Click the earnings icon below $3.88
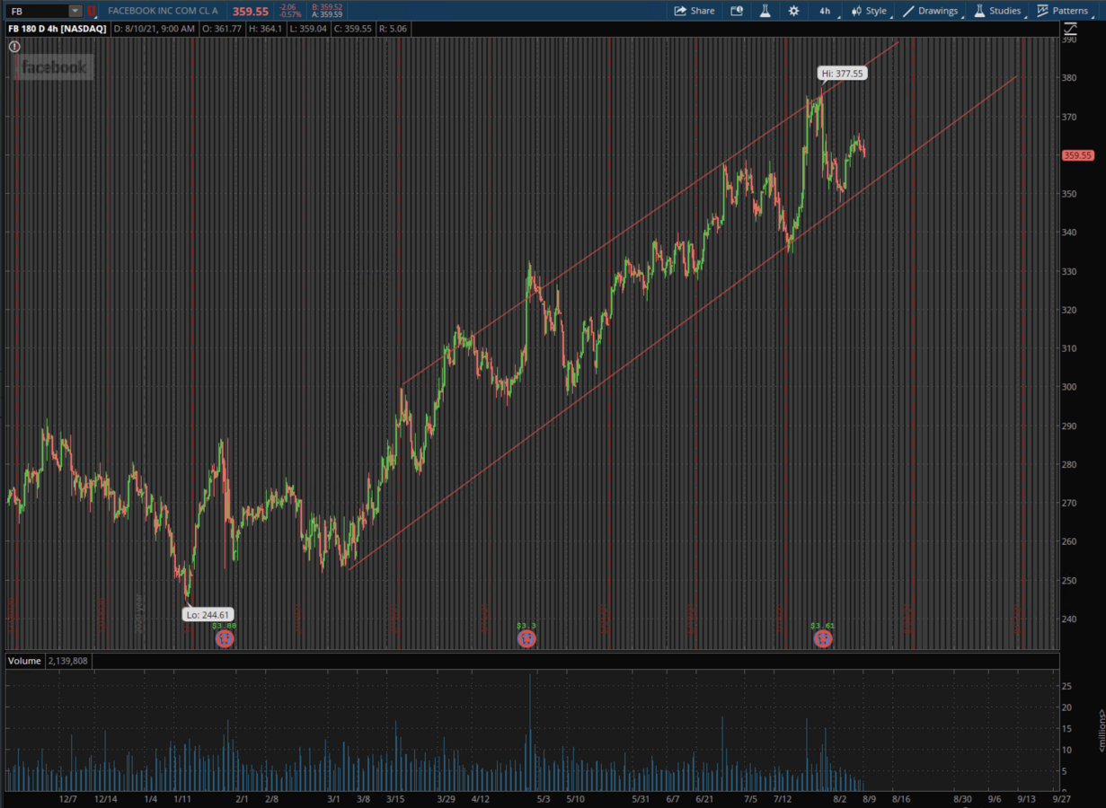 tap(226, 638)
